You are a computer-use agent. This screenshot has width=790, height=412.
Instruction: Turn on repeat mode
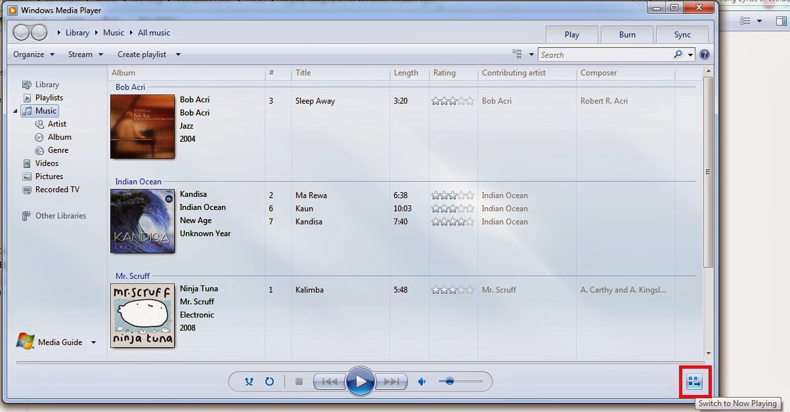pyautogui.click(x=269, y=381)
